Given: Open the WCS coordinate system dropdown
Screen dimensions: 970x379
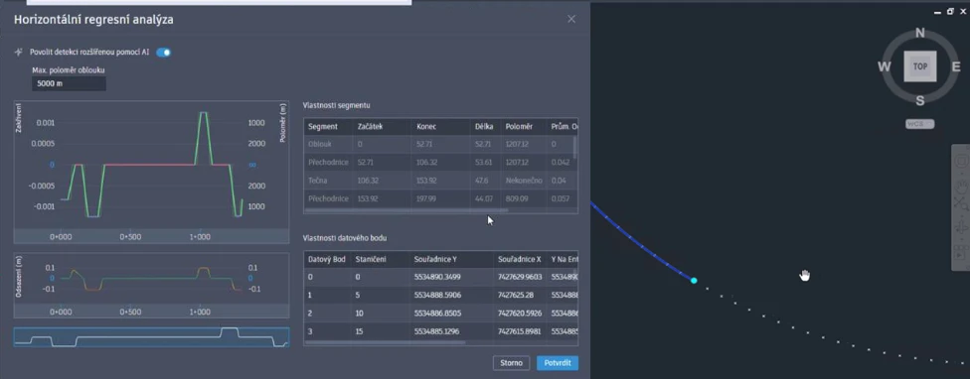Looking at the screenshot, I should [920, 124].
